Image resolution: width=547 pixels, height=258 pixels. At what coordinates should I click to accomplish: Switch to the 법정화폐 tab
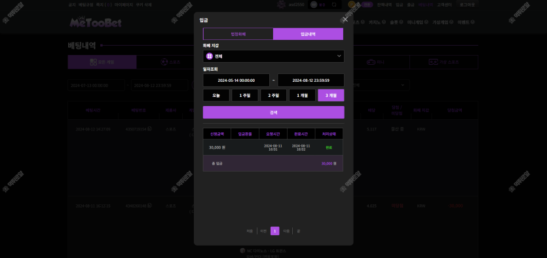point(238,34)
